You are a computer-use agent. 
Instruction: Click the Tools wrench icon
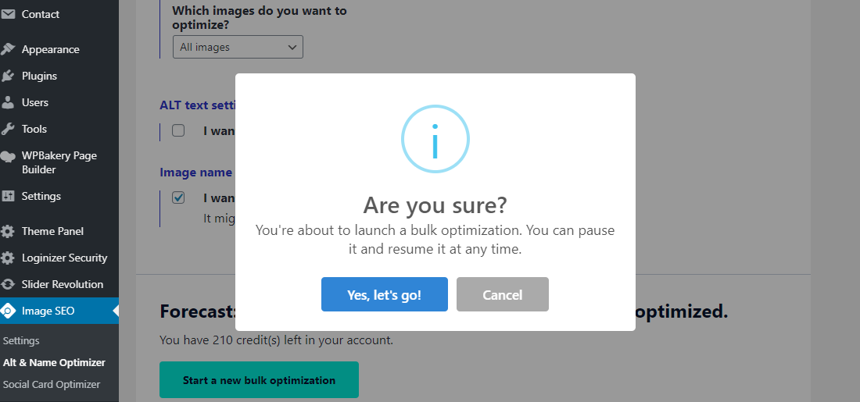(x=8, y=129)
